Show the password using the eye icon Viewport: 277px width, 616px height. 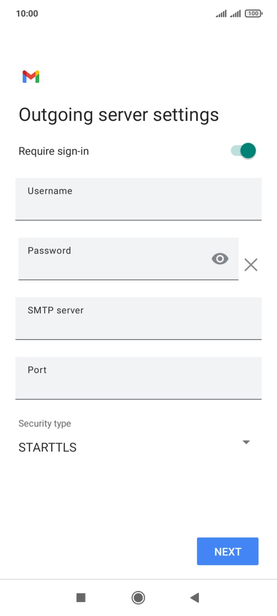[x=220, y=259]
